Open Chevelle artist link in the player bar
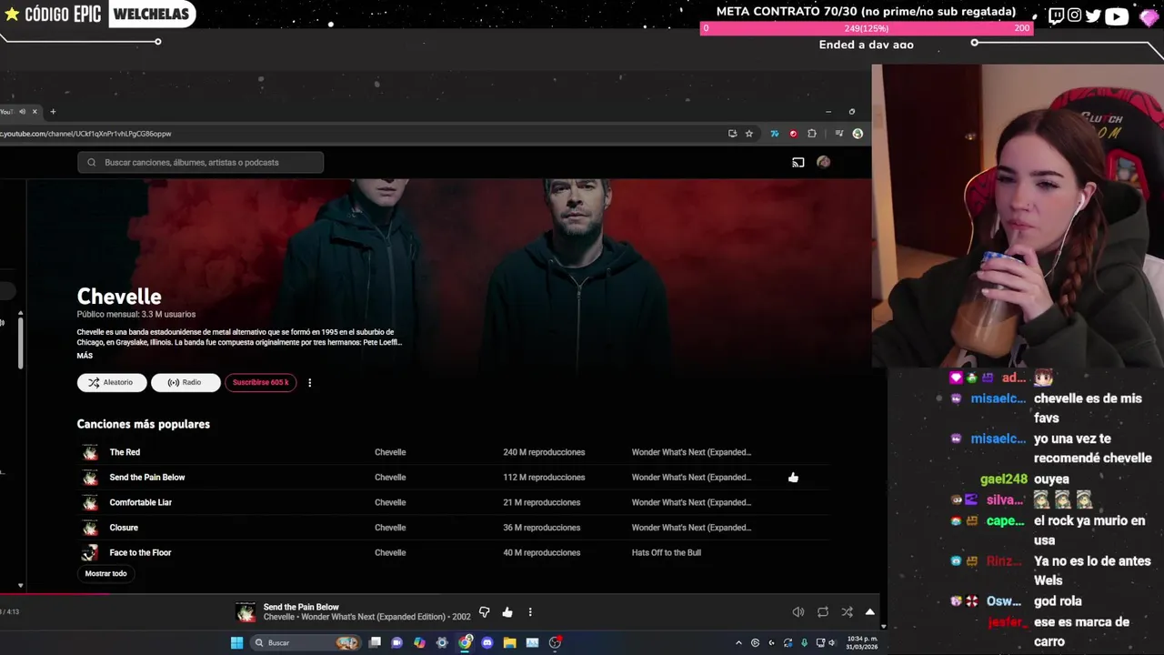Viewport: 1164px width, 655px height. (279, 617)
